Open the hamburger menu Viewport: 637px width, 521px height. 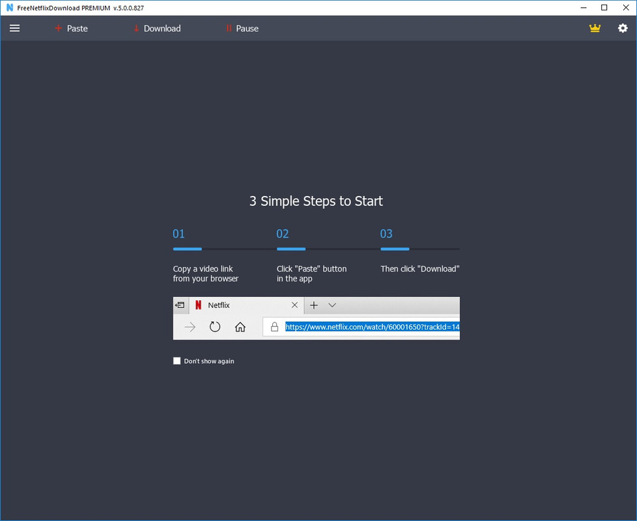coord(14,28)
